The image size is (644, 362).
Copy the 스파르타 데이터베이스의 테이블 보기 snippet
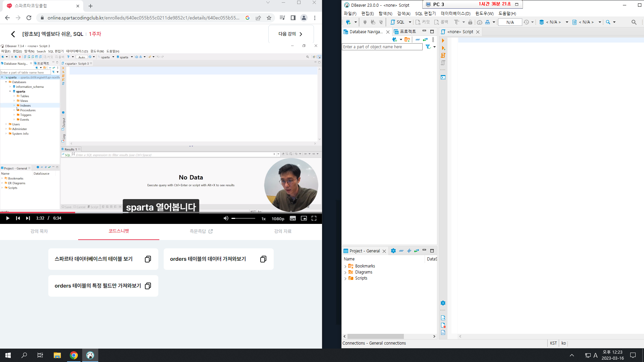click(148, 259)
